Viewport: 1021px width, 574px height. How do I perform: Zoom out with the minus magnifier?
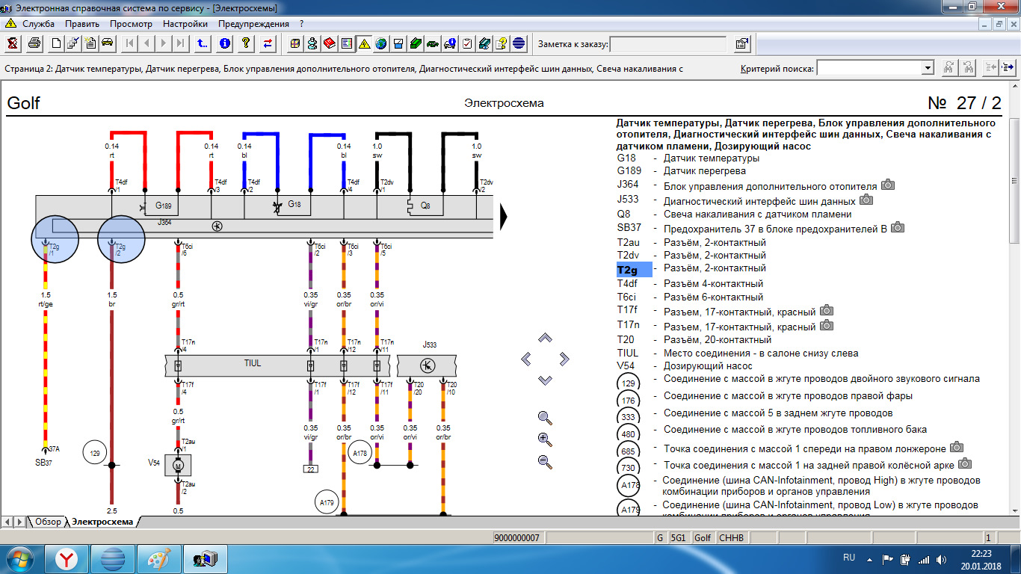545,462
